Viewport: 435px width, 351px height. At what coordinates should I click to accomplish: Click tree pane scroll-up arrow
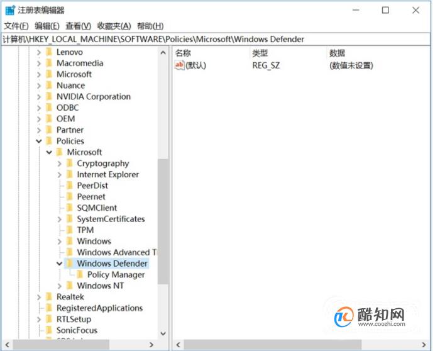(163, 52)
